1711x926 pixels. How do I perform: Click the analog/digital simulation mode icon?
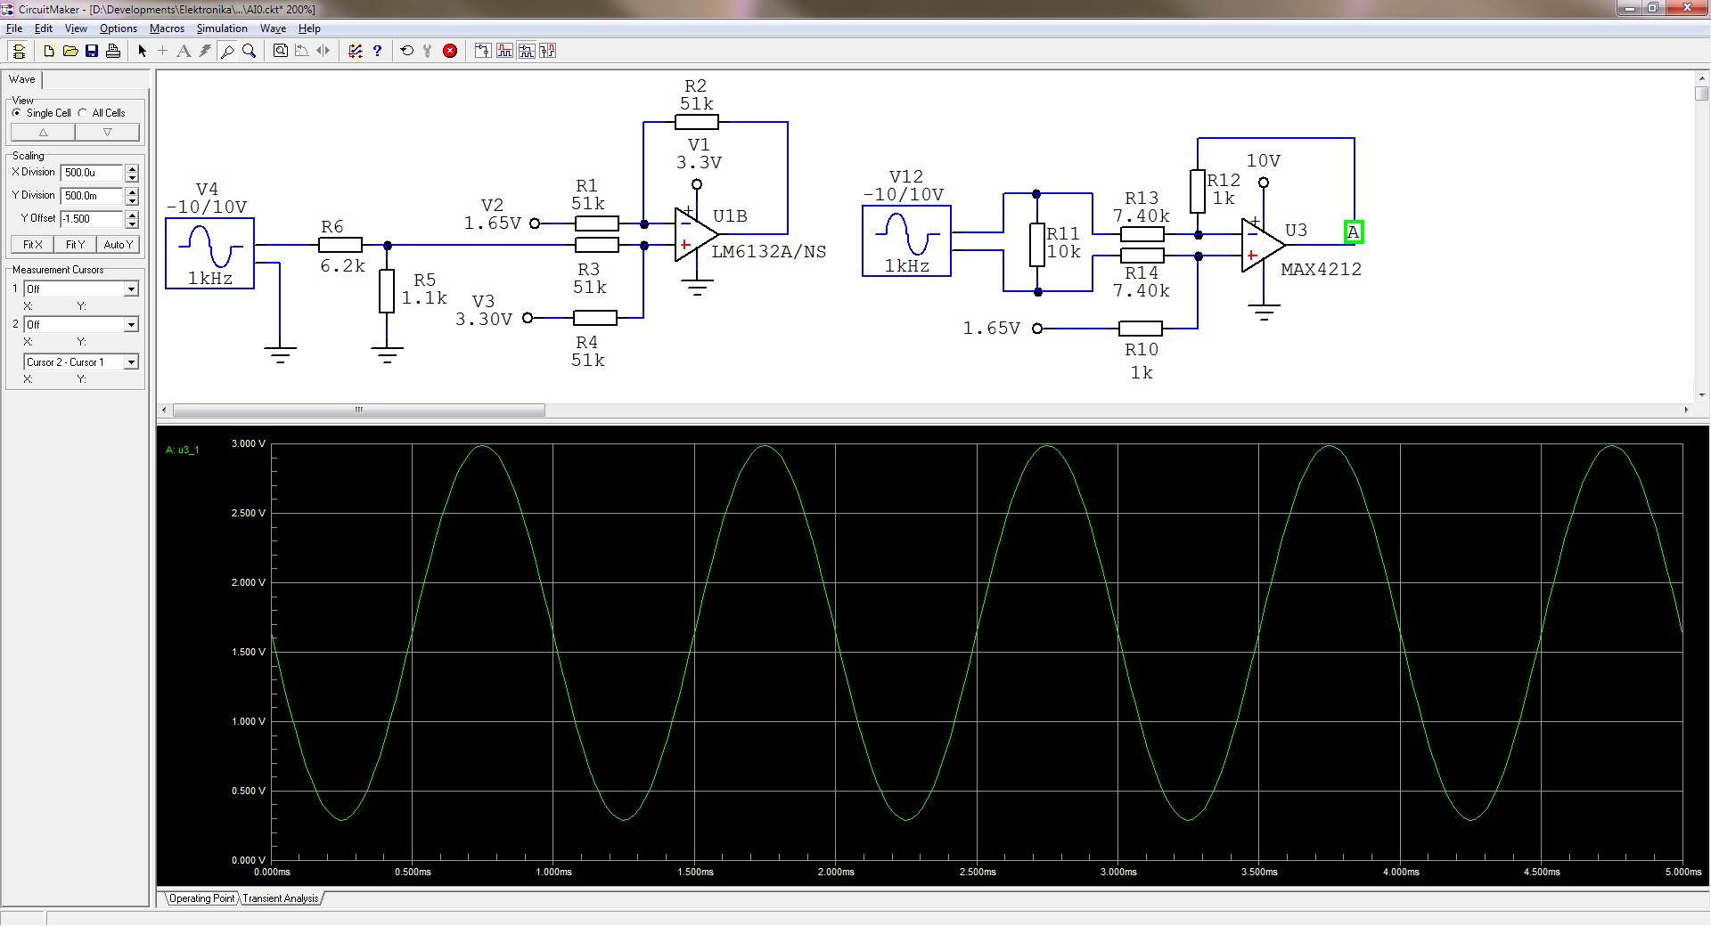coord(356,51)
